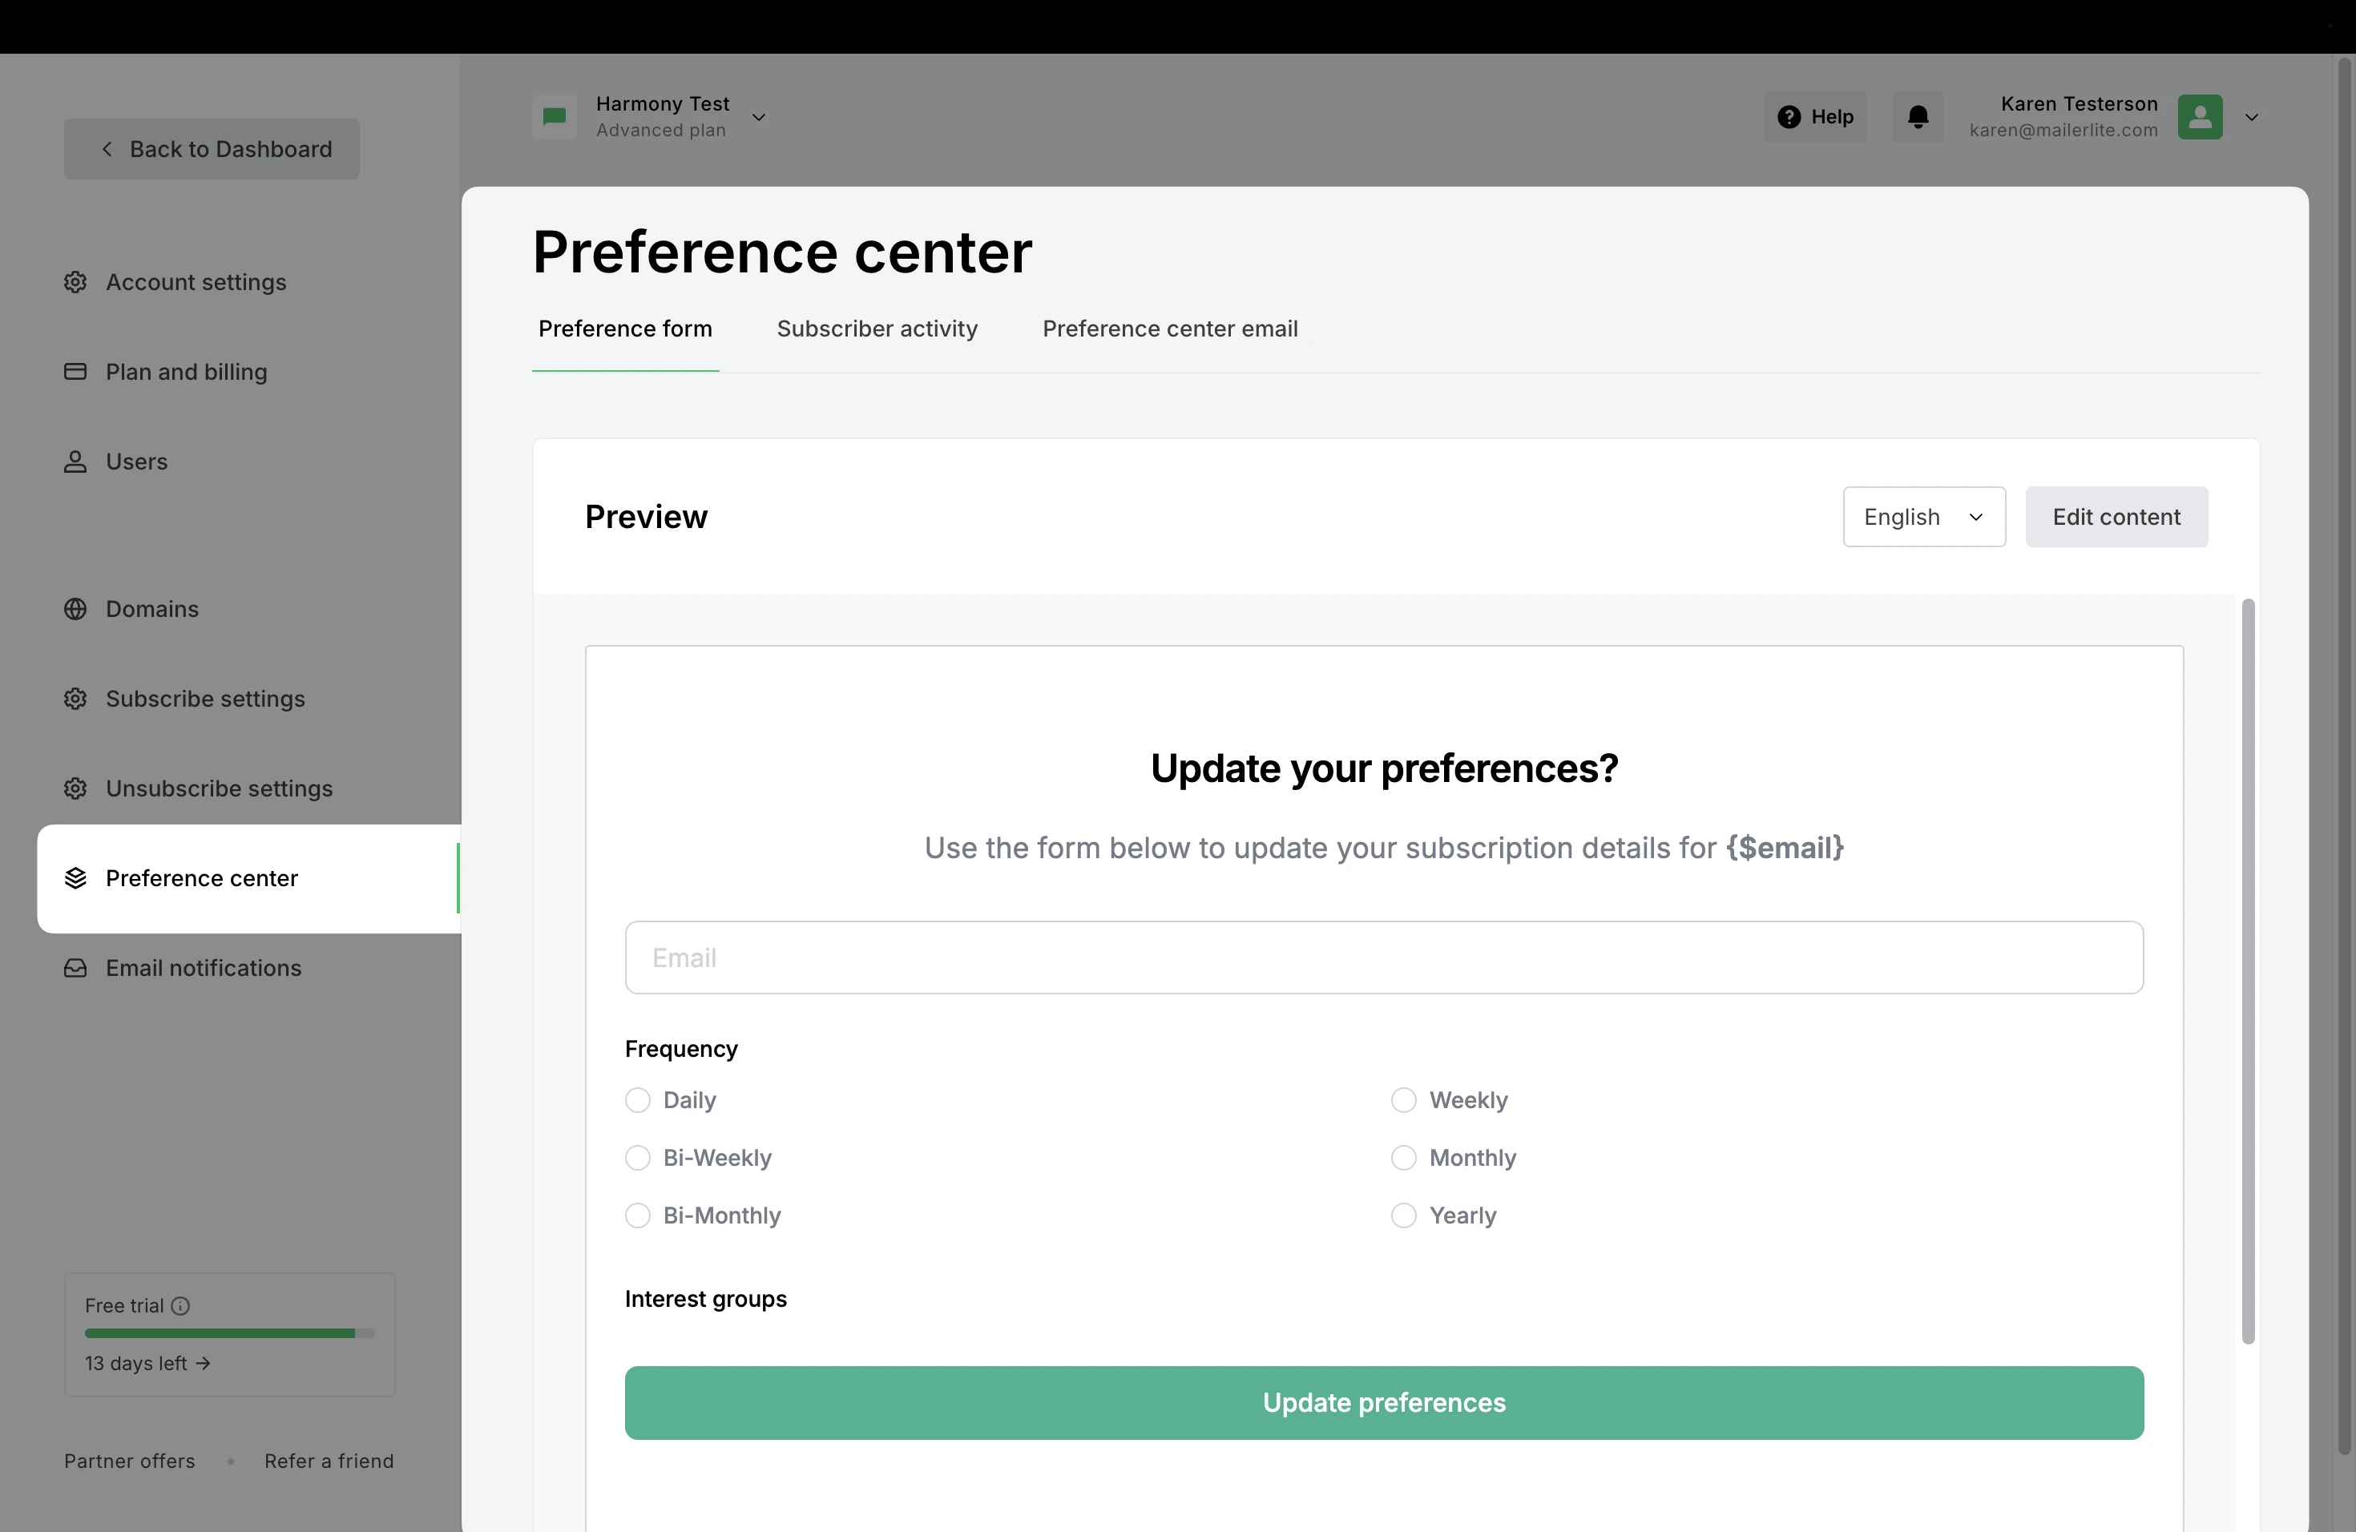
Task: Click the Domains globe icon
Action: 75,609
